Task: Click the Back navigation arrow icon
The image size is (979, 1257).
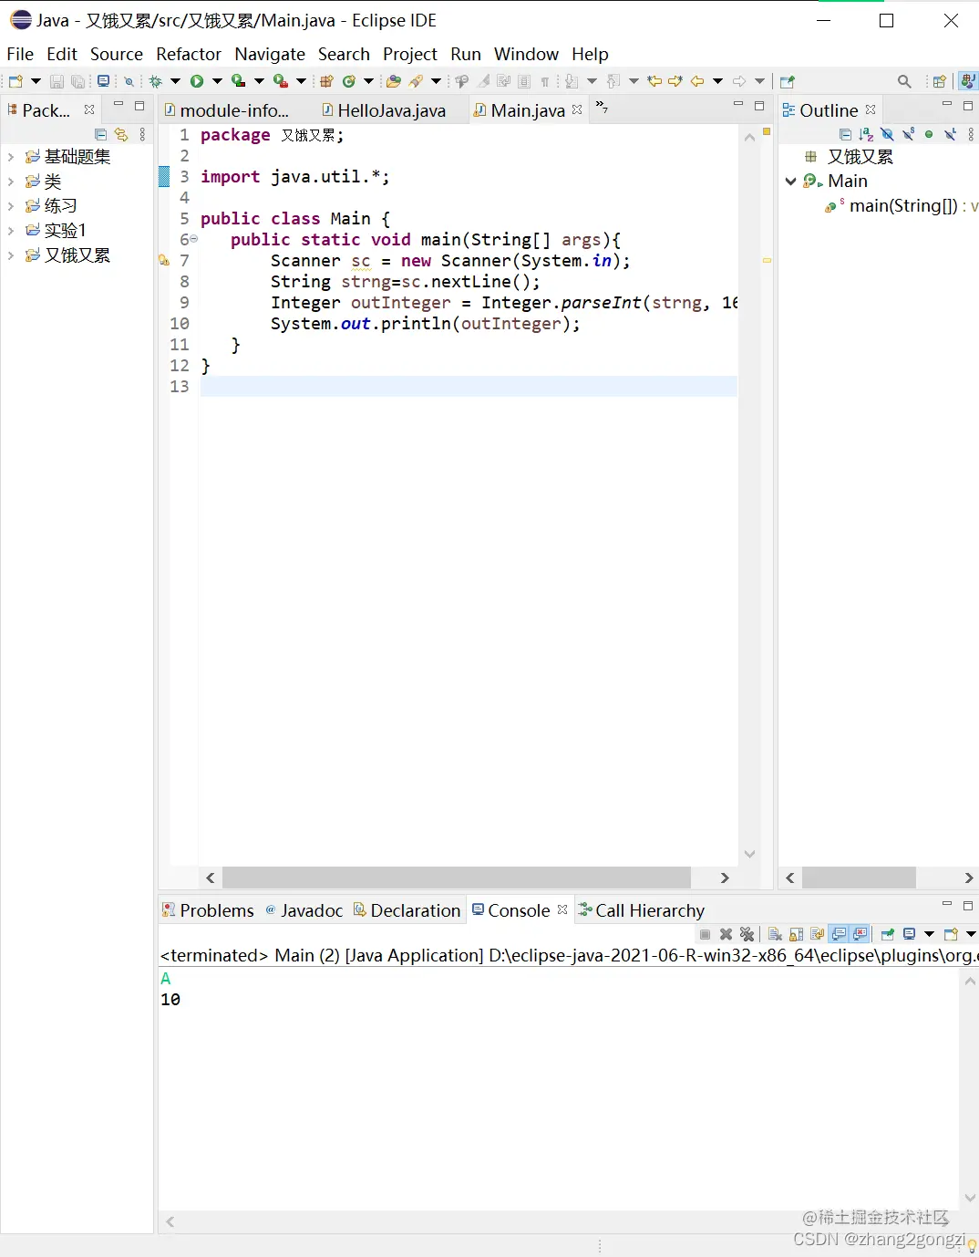Action: [x=697, y=81]
